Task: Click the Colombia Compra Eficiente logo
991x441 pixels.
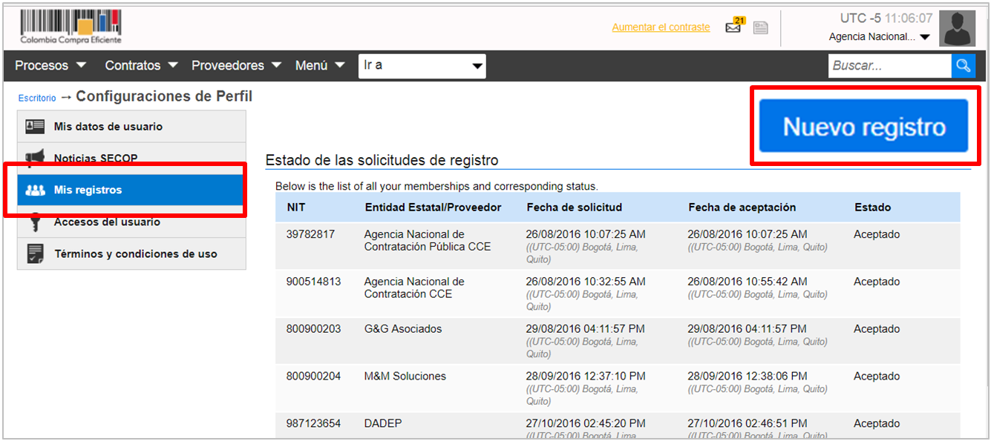Action: pyautogui.click(x=71, y=27)
